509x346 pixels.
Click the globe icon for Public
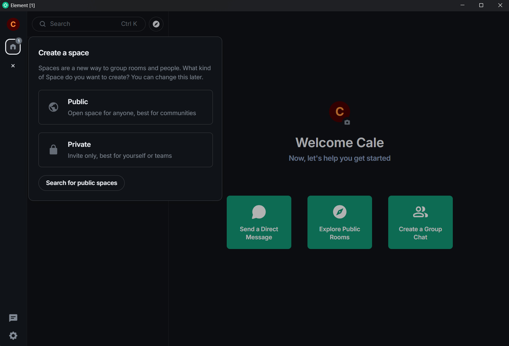[x=54, y=107]
